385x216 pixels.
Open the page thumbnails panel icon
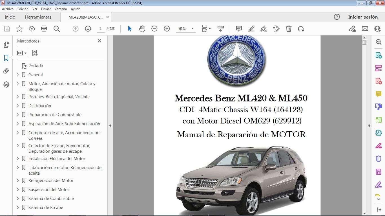pyautogui.click(x=6, y=44)
